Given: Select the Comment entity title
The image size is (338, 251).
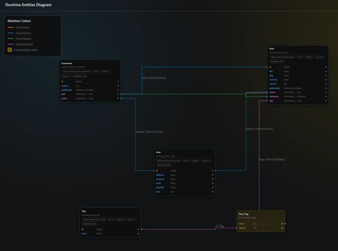Looking at the screenshot, I should [67, 63].
